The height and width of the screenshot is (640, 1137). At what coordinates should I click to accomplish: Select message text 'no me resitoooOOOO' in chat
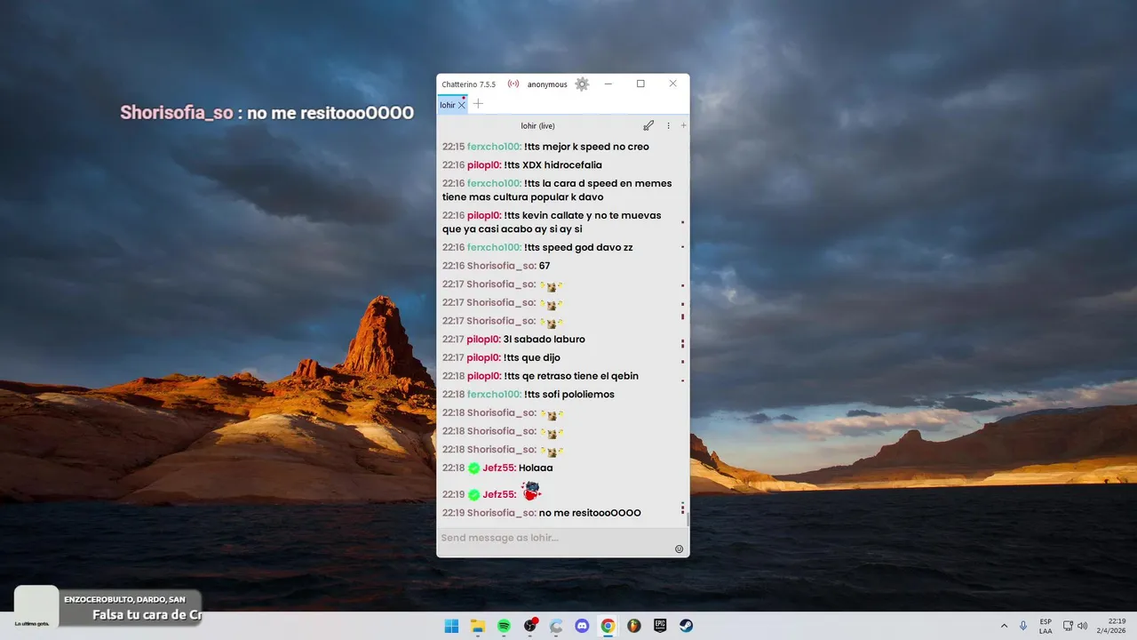pyautogui.click(x=590, y=513)
